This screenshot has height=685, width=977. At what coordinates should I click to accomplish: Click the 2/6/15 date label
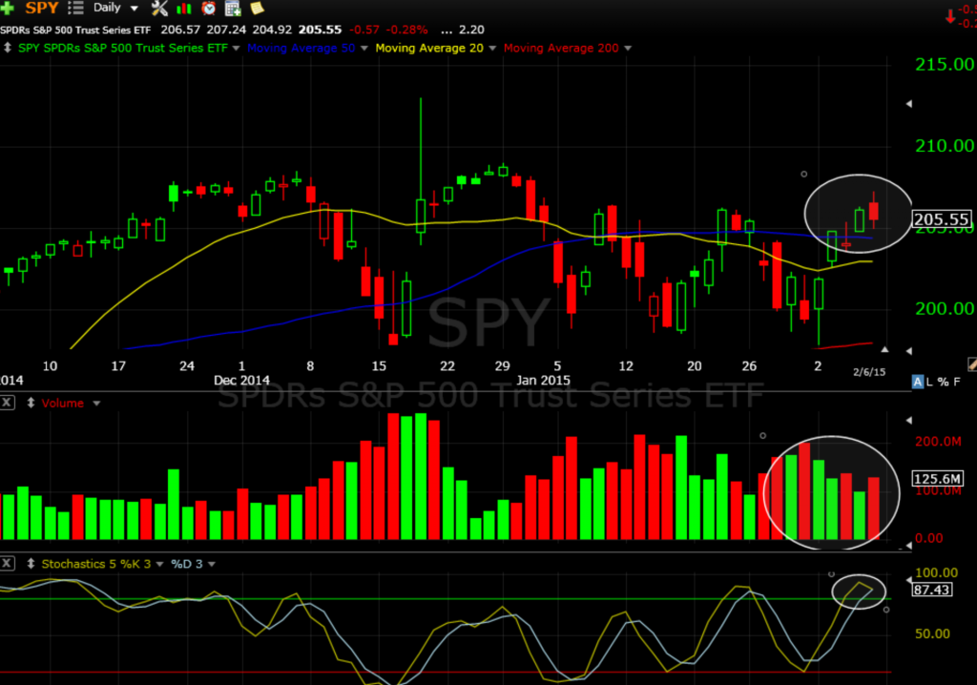tap(869, 372)
